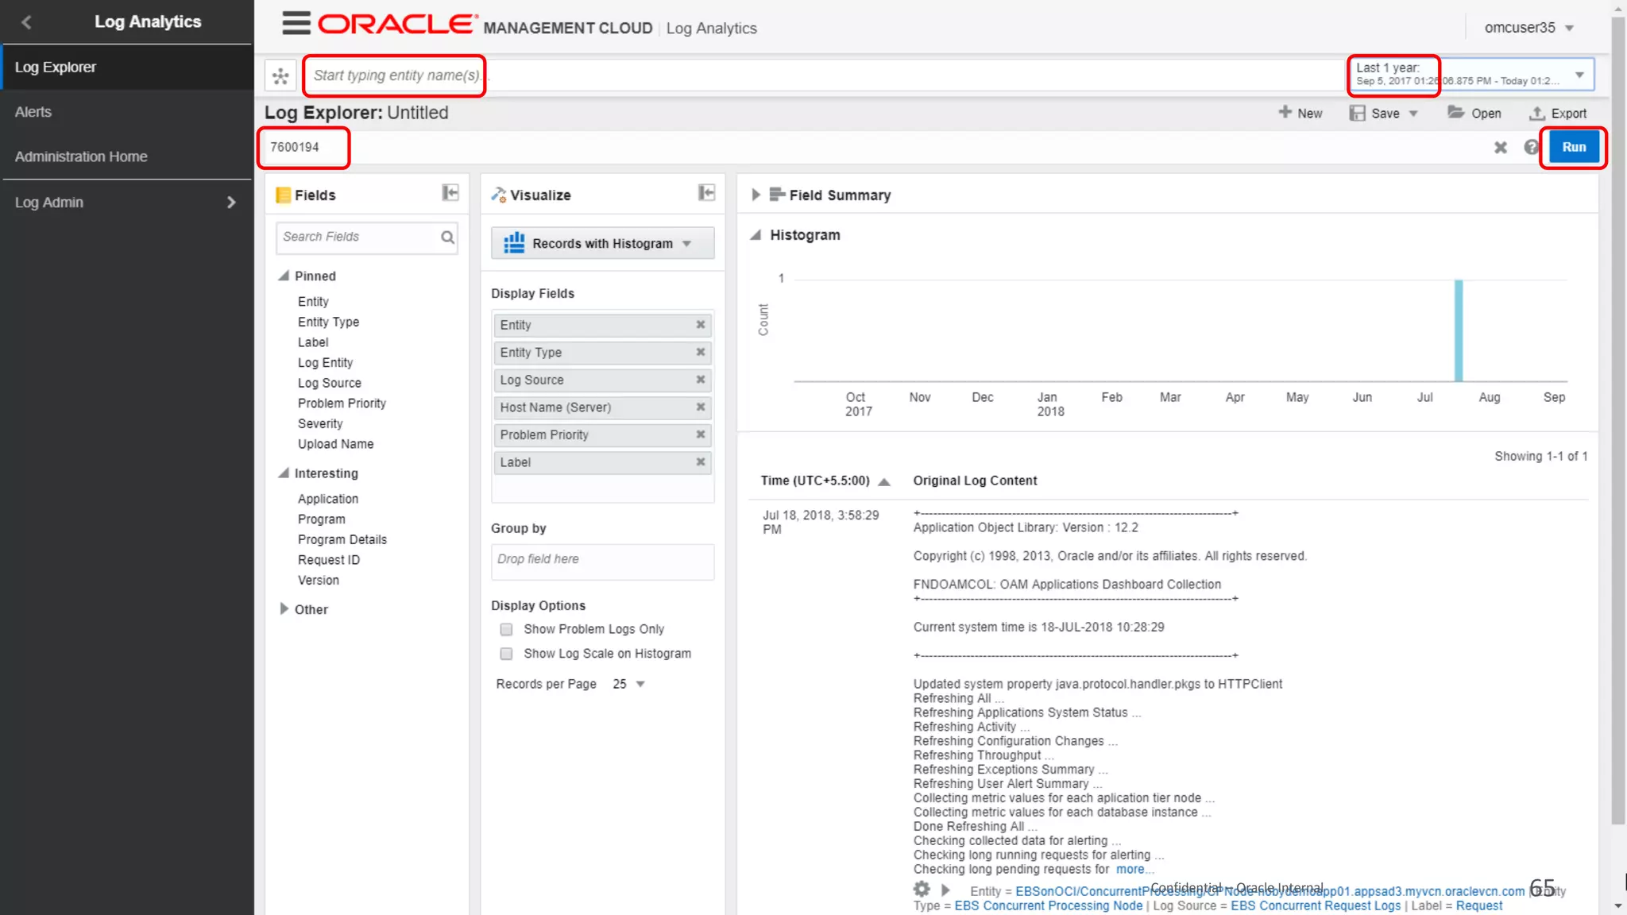Clear the query with the X icon
The width and height of the screenshot is (1627, 915).
(x=1500, y=147)
